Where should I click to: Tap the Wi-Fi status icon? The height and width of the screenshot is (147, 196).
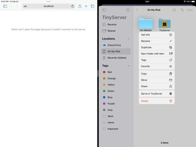click(185, 2)
